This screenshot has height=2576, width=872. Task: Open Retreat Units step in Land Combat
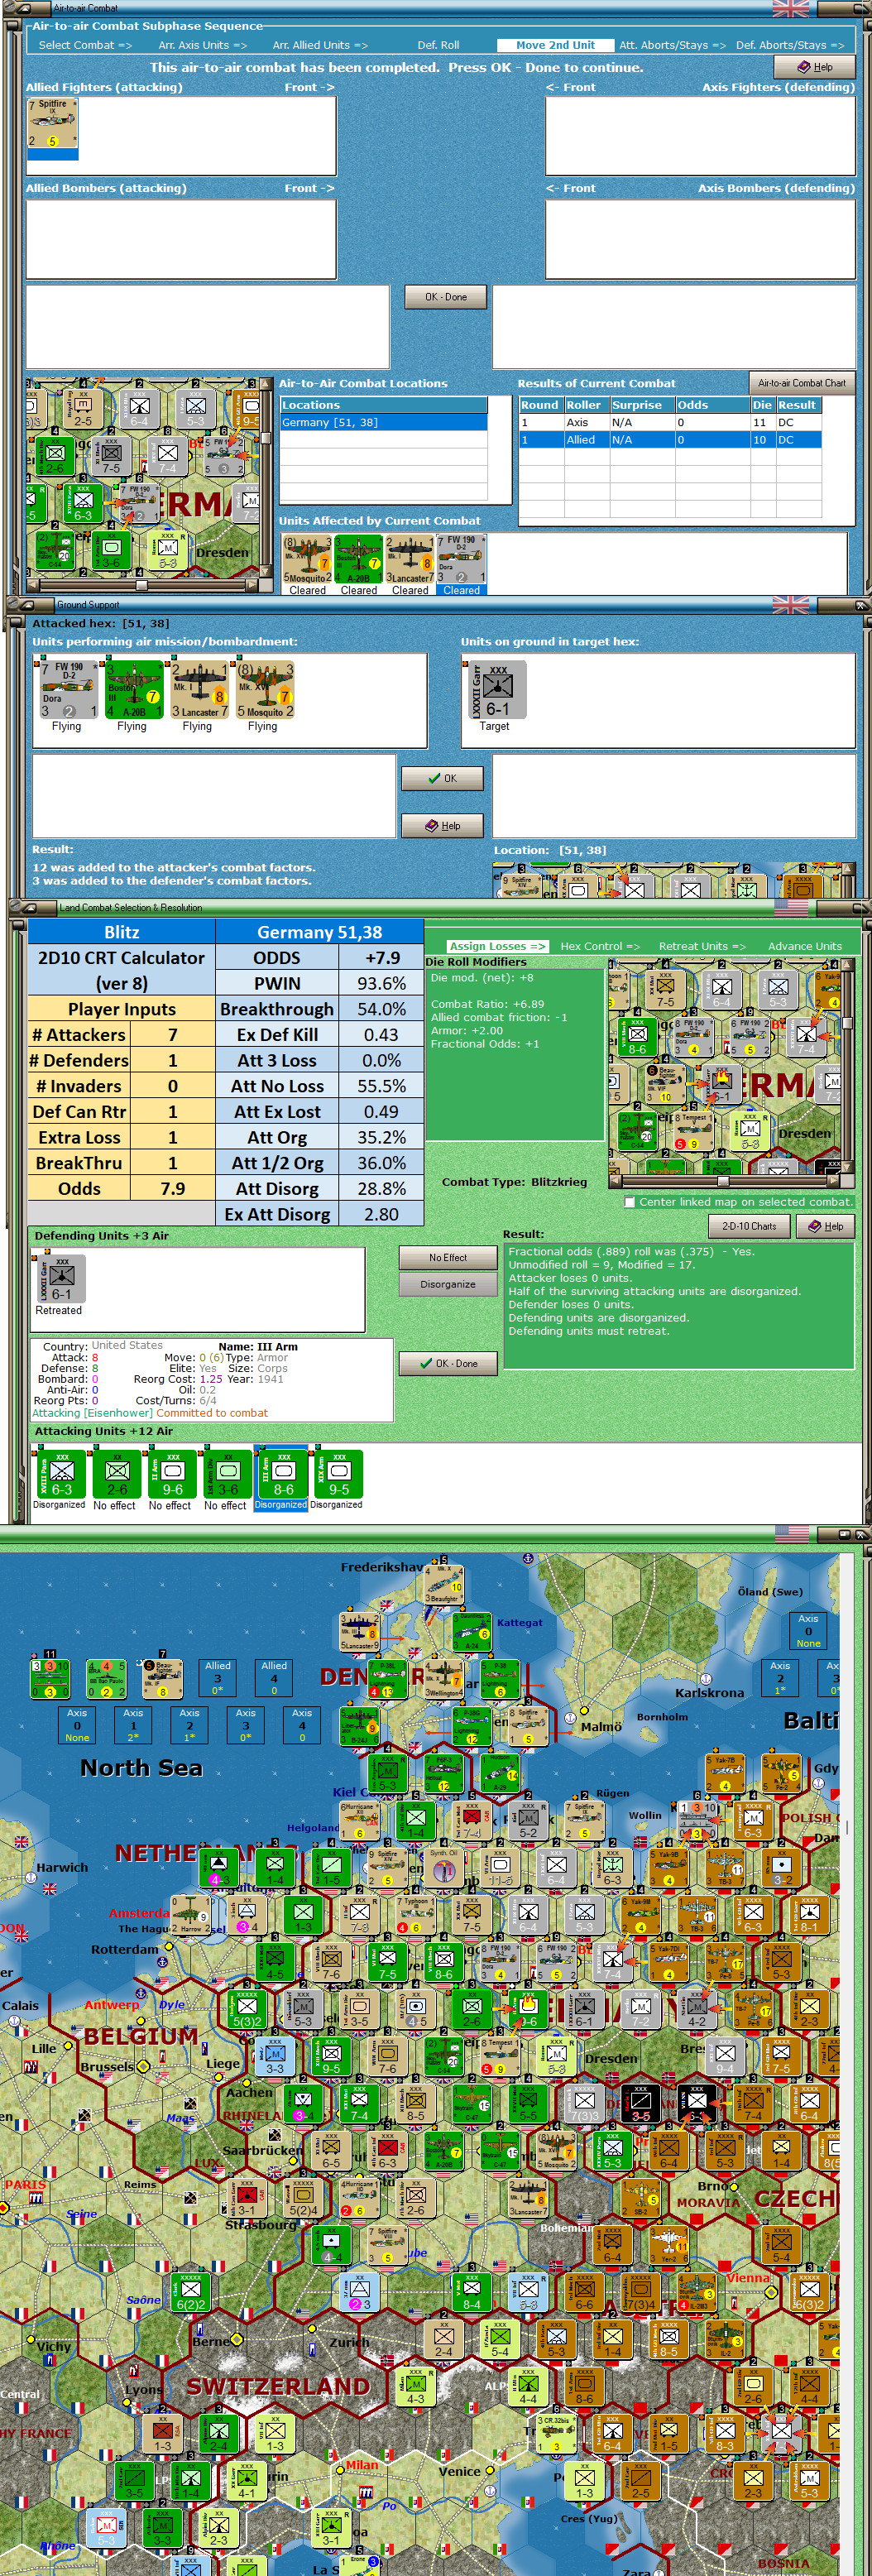tap(702, 946)
